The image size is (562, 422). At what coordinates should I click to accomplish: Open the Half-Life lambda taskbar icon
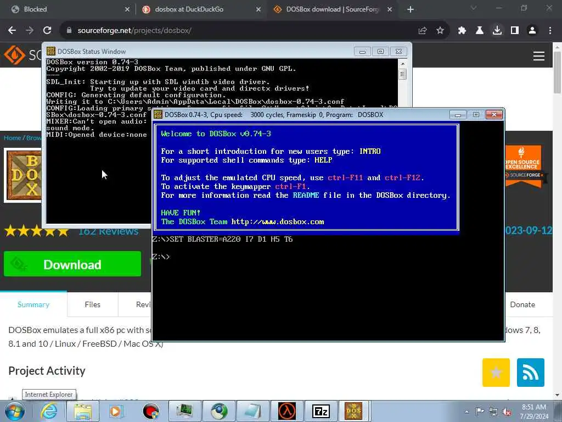pos(287,411)
